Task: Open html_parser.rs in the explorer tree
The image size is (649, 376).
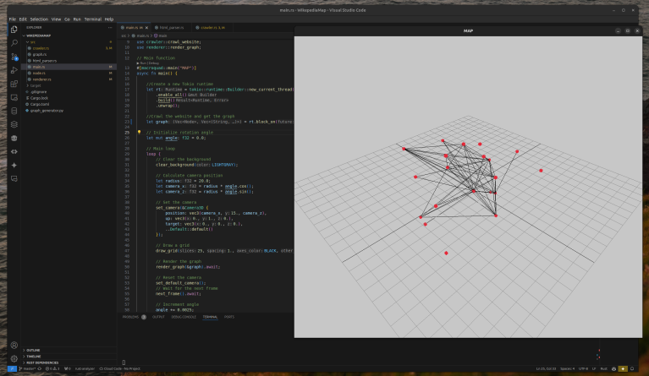Action: coord(69,60)
